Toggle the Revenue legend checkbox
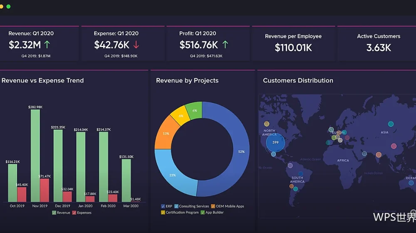416x233 pixels. click(54, 213)
